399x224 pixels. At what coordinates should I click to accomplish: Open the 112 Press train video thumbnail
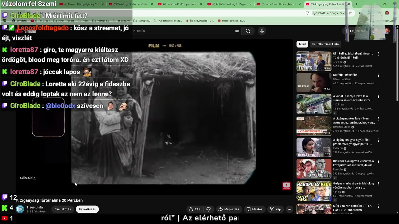(x=314, y=104)
